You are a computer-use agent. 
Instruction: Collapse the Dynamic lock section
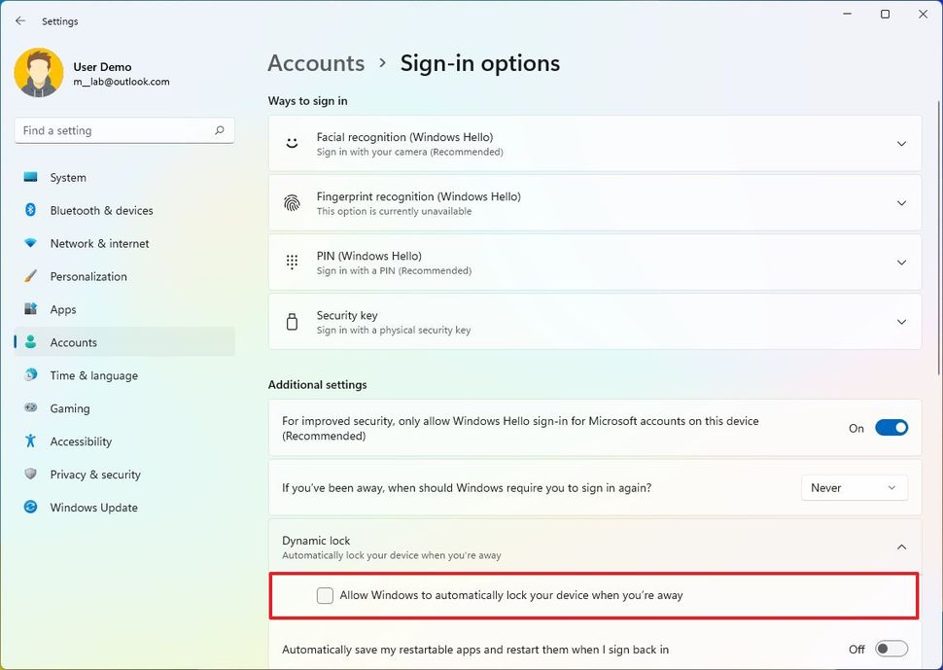[901, 547]
